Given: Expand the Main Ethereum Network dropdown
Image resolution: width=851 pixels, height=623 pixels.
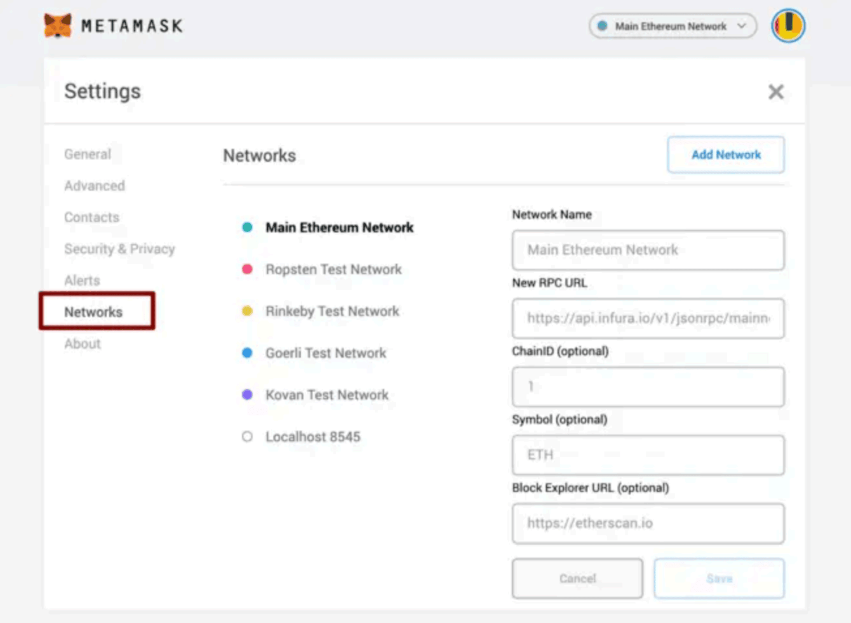Looking at the screenshot, I should [x=672, y=26].
